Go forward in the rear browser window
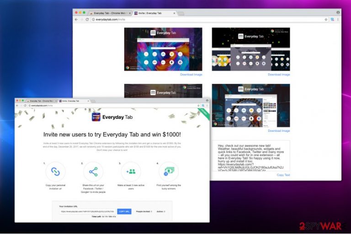 pyautogui.click(x=82, y=20)
